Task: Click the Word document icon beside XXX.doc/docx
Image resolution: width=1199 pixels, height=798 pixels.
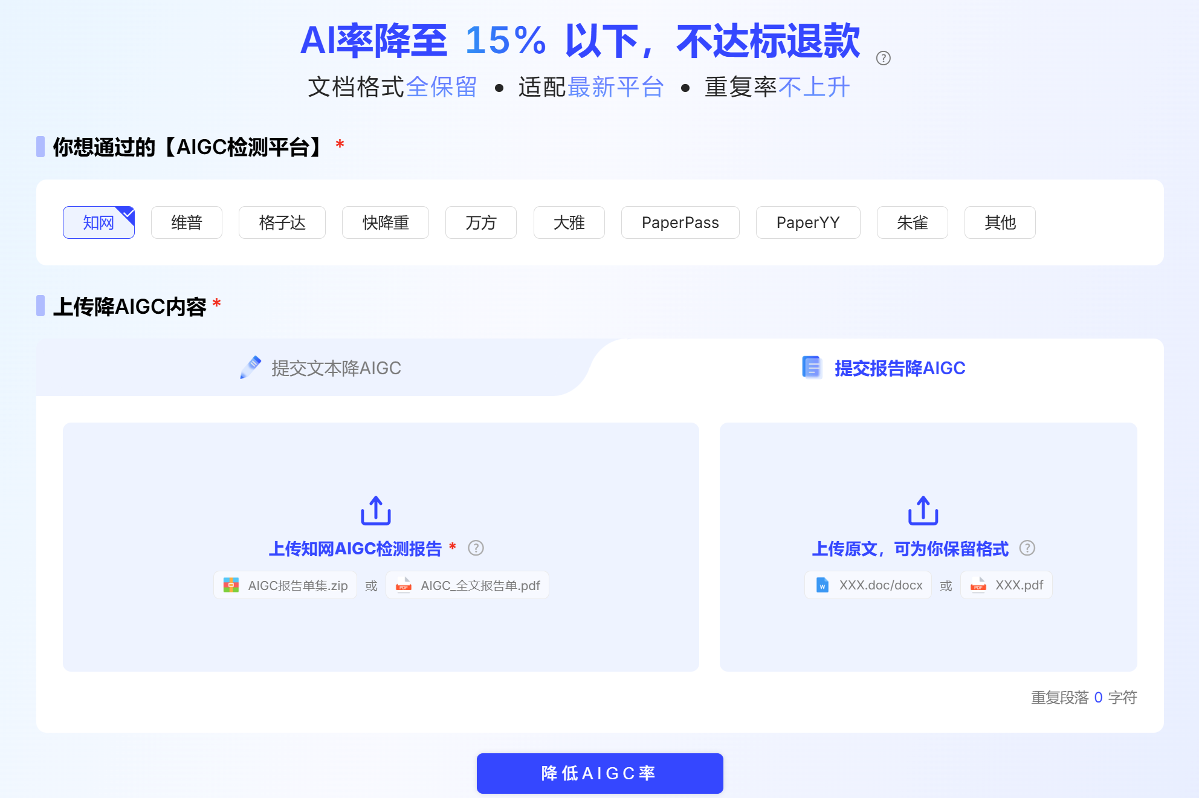Action: [822, 585]
